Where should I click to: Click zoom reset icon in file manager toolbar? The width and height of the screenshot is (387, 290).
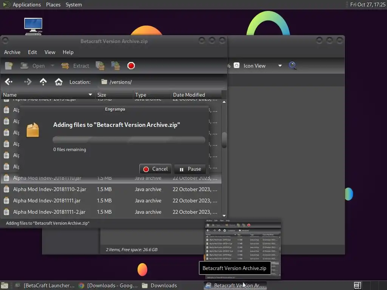click(237, 65)
